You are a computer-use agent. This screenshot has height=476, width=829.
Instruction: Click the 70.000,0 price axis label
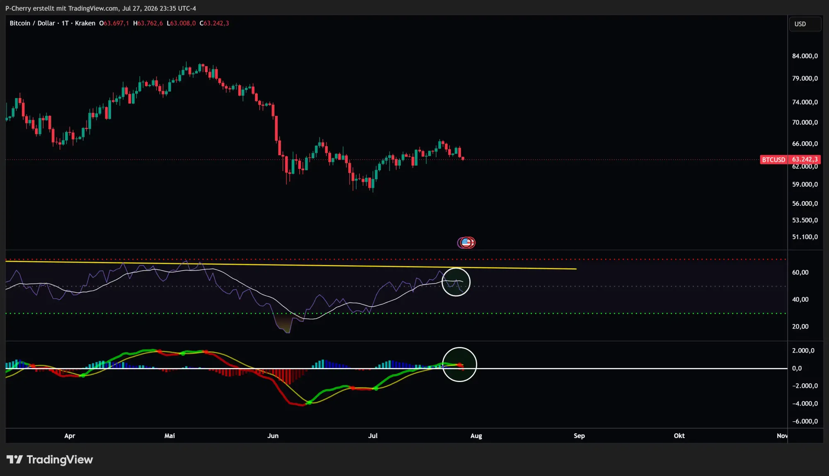[805, 122]
